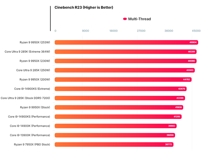
Task: Select the Ryzen 9 9950X (253W) bar
Action: 126,42
